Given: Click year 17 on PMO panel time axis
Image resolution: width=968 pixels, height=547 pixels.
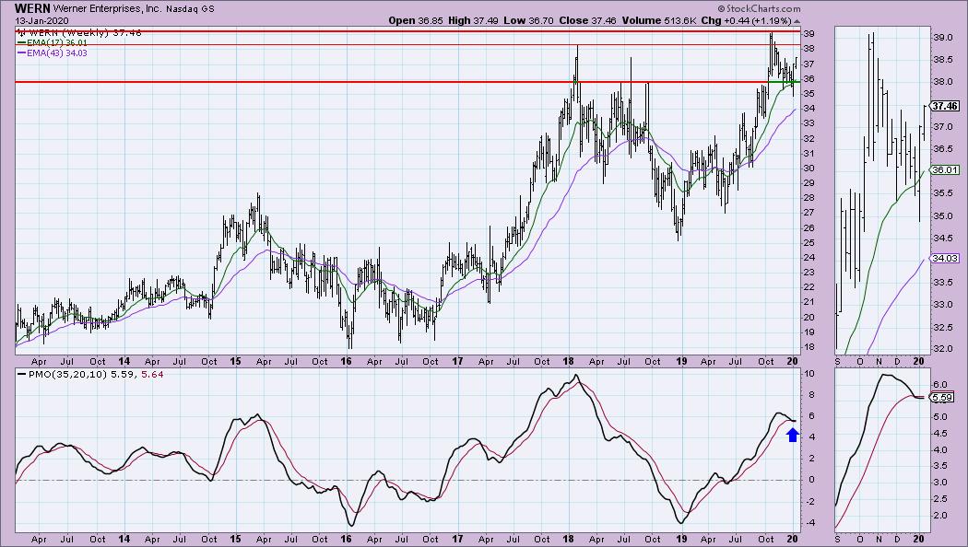Looking at the screenshot, I should tap(457, 539).
